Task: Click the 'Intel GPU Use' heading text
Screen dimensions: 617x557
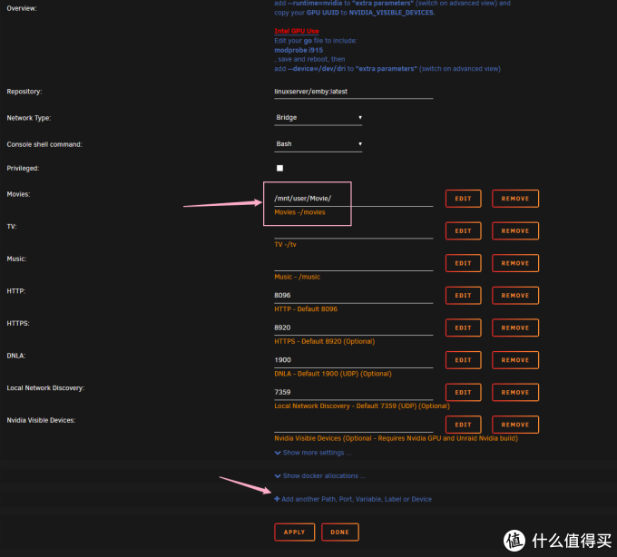Action: [297, 31]
